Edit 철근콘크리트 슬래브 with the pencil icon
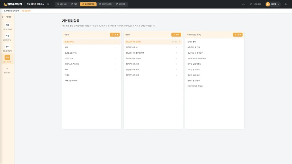The image size is (292, 164). 172,42
